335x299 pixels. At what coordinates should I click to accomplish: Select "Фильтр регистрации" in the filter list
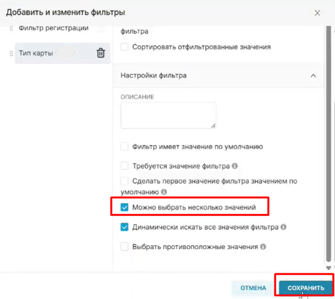click(x=53, y=28)
